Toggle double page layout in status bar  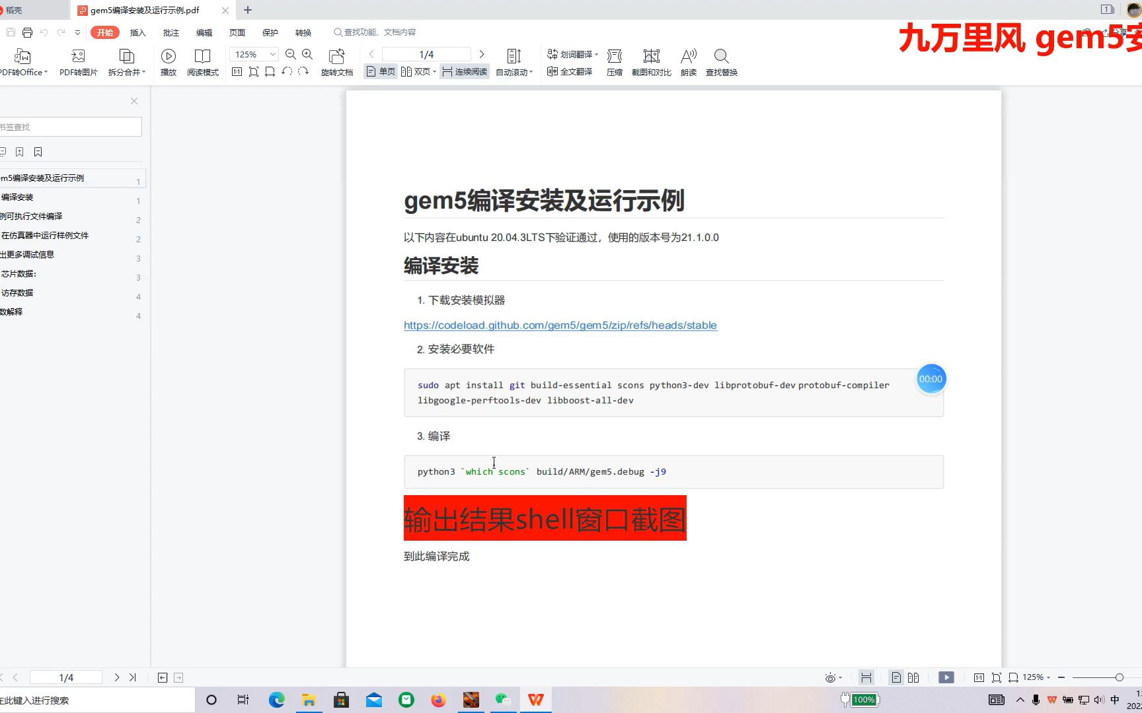point(913,677)
